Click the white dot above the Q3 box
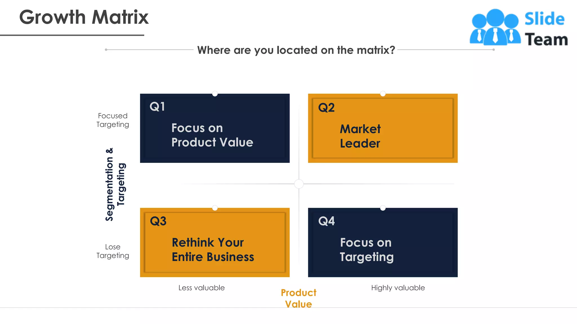The height and width of the screenshot is (324, 577). (x=215, y=208)
